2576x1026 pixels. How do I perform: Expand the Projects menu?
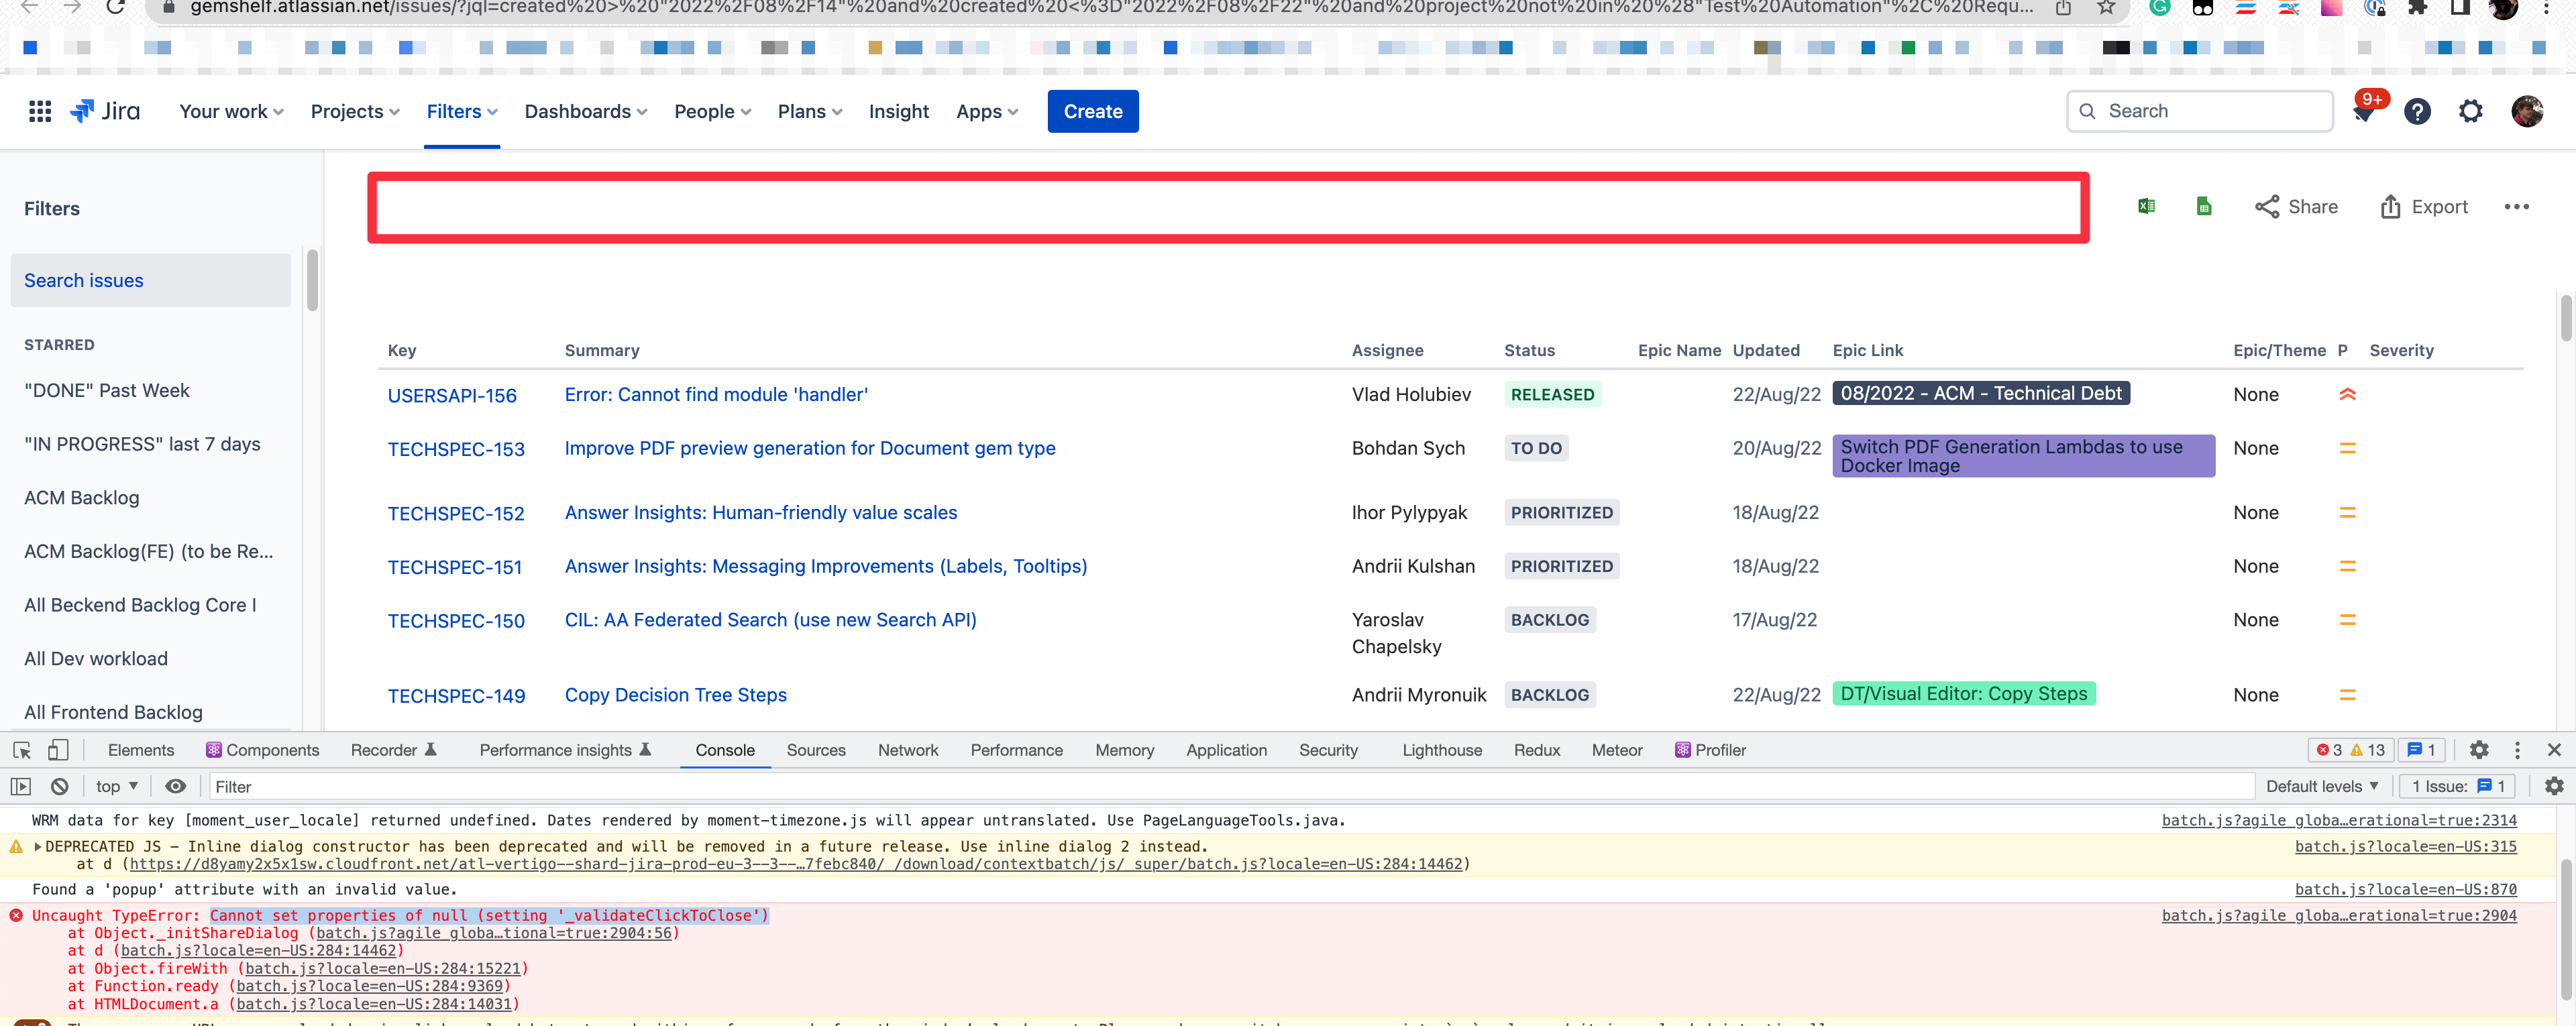tap(353, 111)
